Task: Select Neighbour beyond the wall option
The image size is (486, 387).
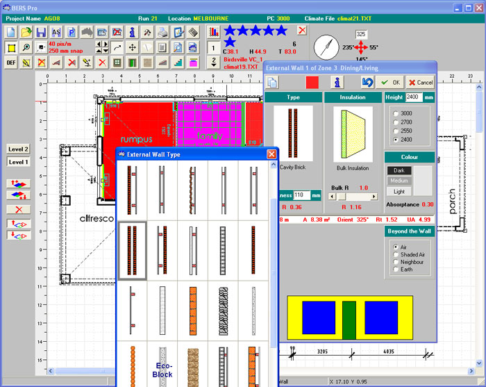Action: click(396, 263)
